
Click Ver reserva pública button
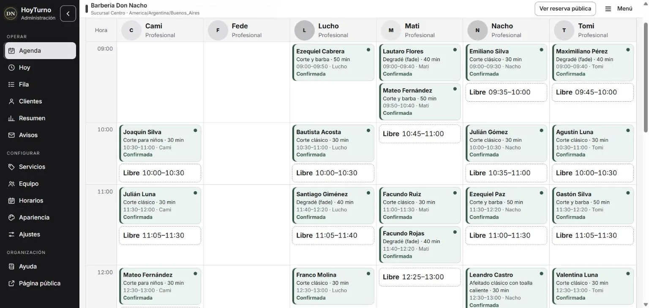pyautogui.click(x=565, y=9)
